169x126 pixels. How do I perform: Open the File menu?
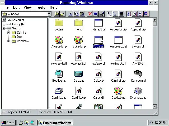click(5, 8)
